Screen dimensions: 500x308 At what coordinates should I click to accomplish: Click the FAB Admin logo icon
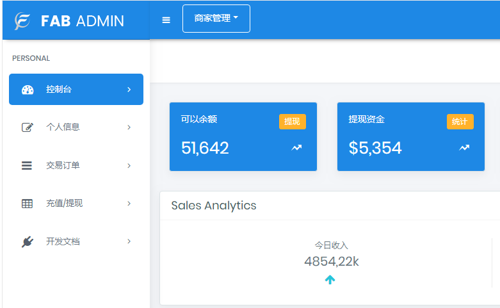(x=22, y=20)
